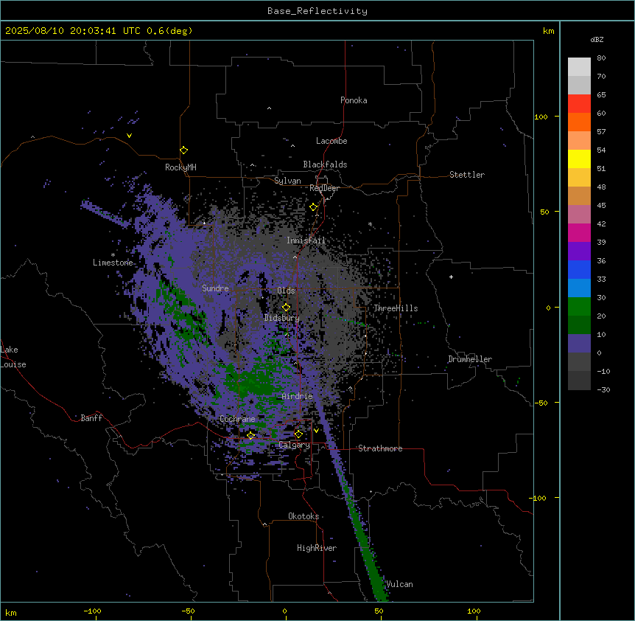Select the Cochrane label
The image size is (635, 621).
237,419
